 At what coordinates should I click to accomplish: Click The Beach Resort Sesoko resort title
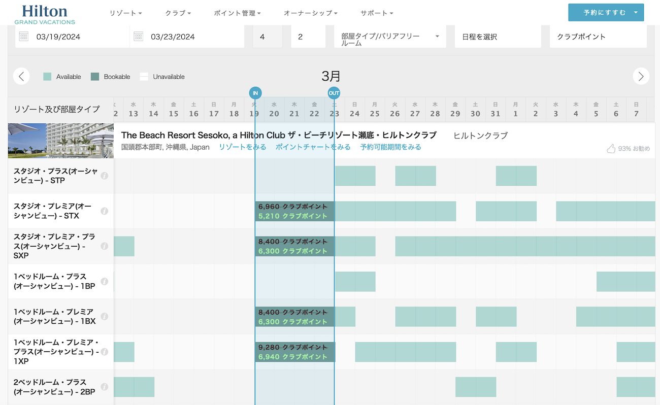click(279, 135)
